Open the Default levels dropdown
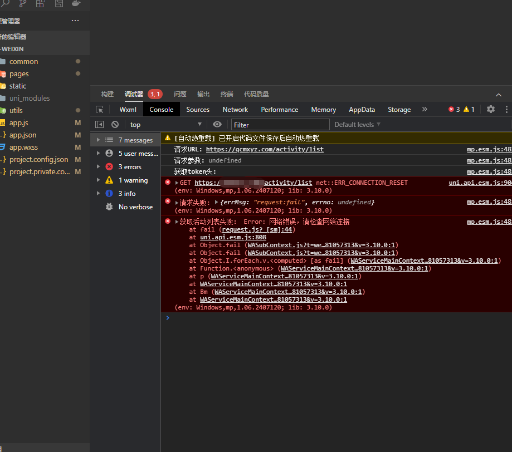512x452 pixels. [357, 124]
